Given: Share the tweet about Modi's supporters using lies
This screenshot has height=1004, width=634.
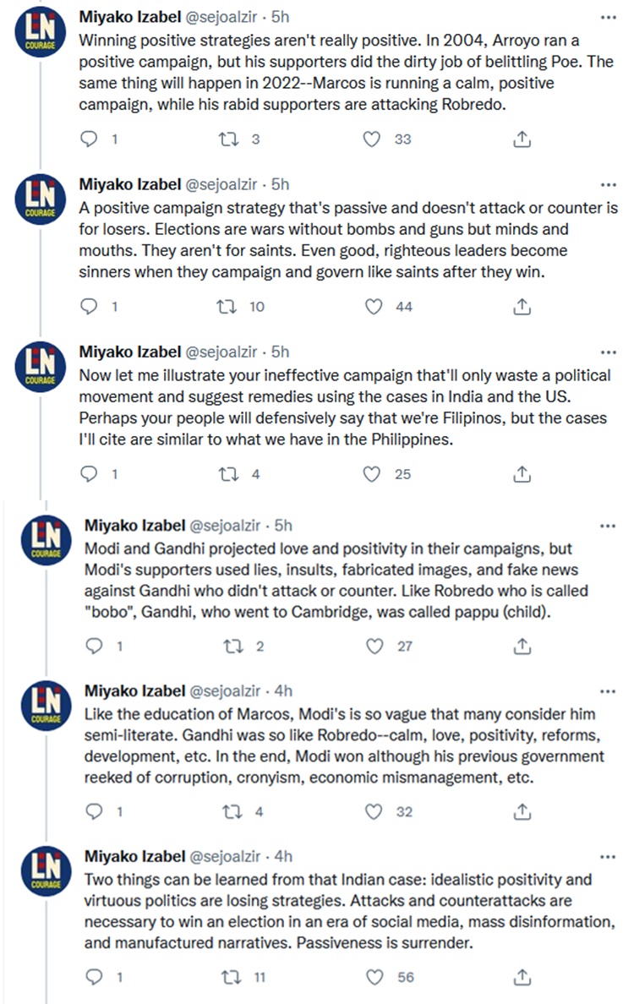Looking at the screenshot, I should coord(522,647).
